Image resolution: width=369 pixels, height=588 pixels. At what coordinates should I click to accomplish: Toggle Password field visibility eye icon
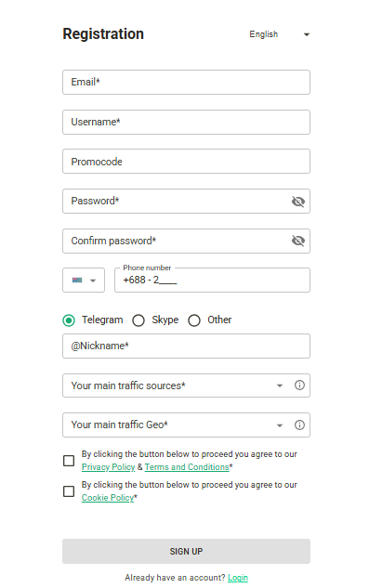coord(298,202)
